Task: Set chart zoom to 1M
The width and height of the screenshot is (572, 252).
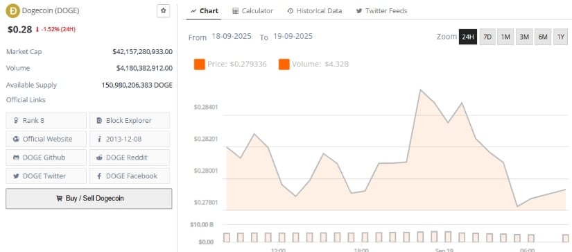Action: point(505,37)
